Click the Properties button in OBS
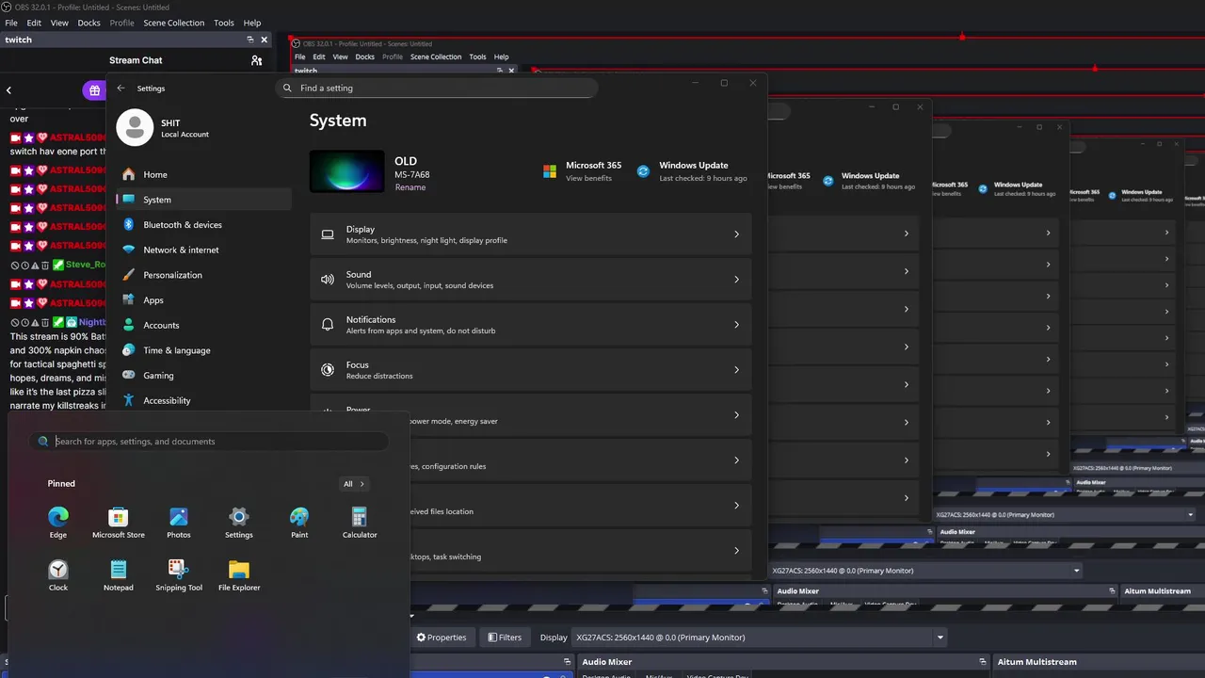The height and width of the screenshot is (678, 1205). [x=442, y=638]
